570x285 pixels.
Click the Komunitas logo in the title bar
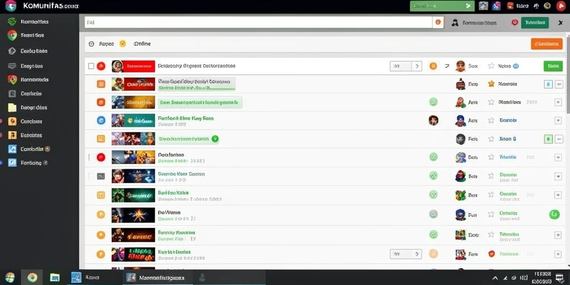(x=11, y=6)
